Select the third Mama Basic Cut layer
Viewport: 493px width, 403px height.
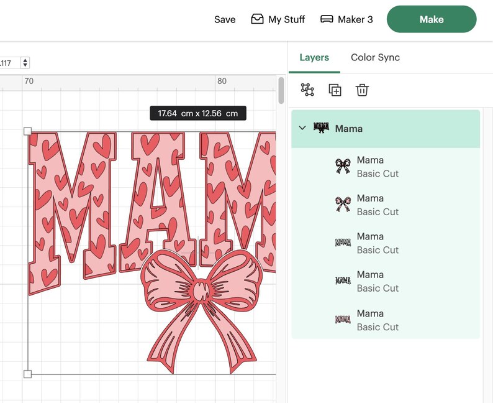386,243
